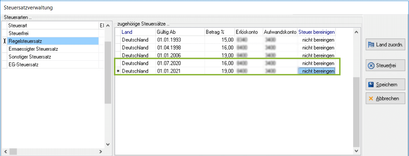Open 'nicht bereinigen' cell for 01.01.2021 row
409x156 pixels.
[x=317, y=71]
